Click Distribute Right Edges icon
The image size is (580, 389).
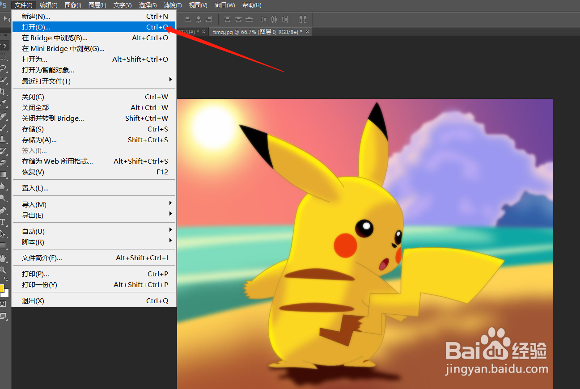click(x=284, y=19)
